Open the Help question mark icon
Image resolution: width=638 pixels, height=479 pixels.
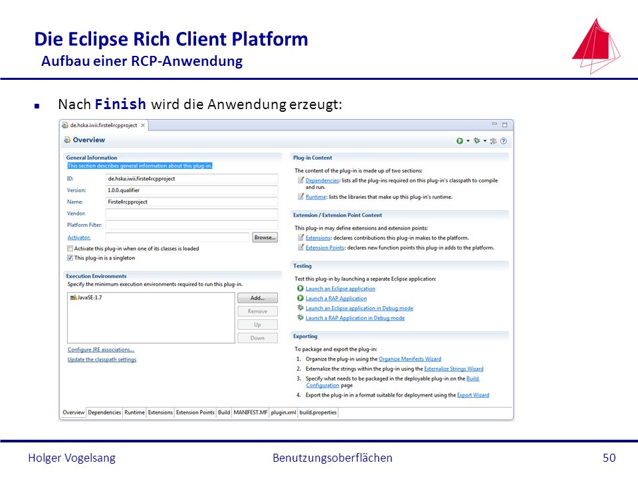(x=503, y=141)
